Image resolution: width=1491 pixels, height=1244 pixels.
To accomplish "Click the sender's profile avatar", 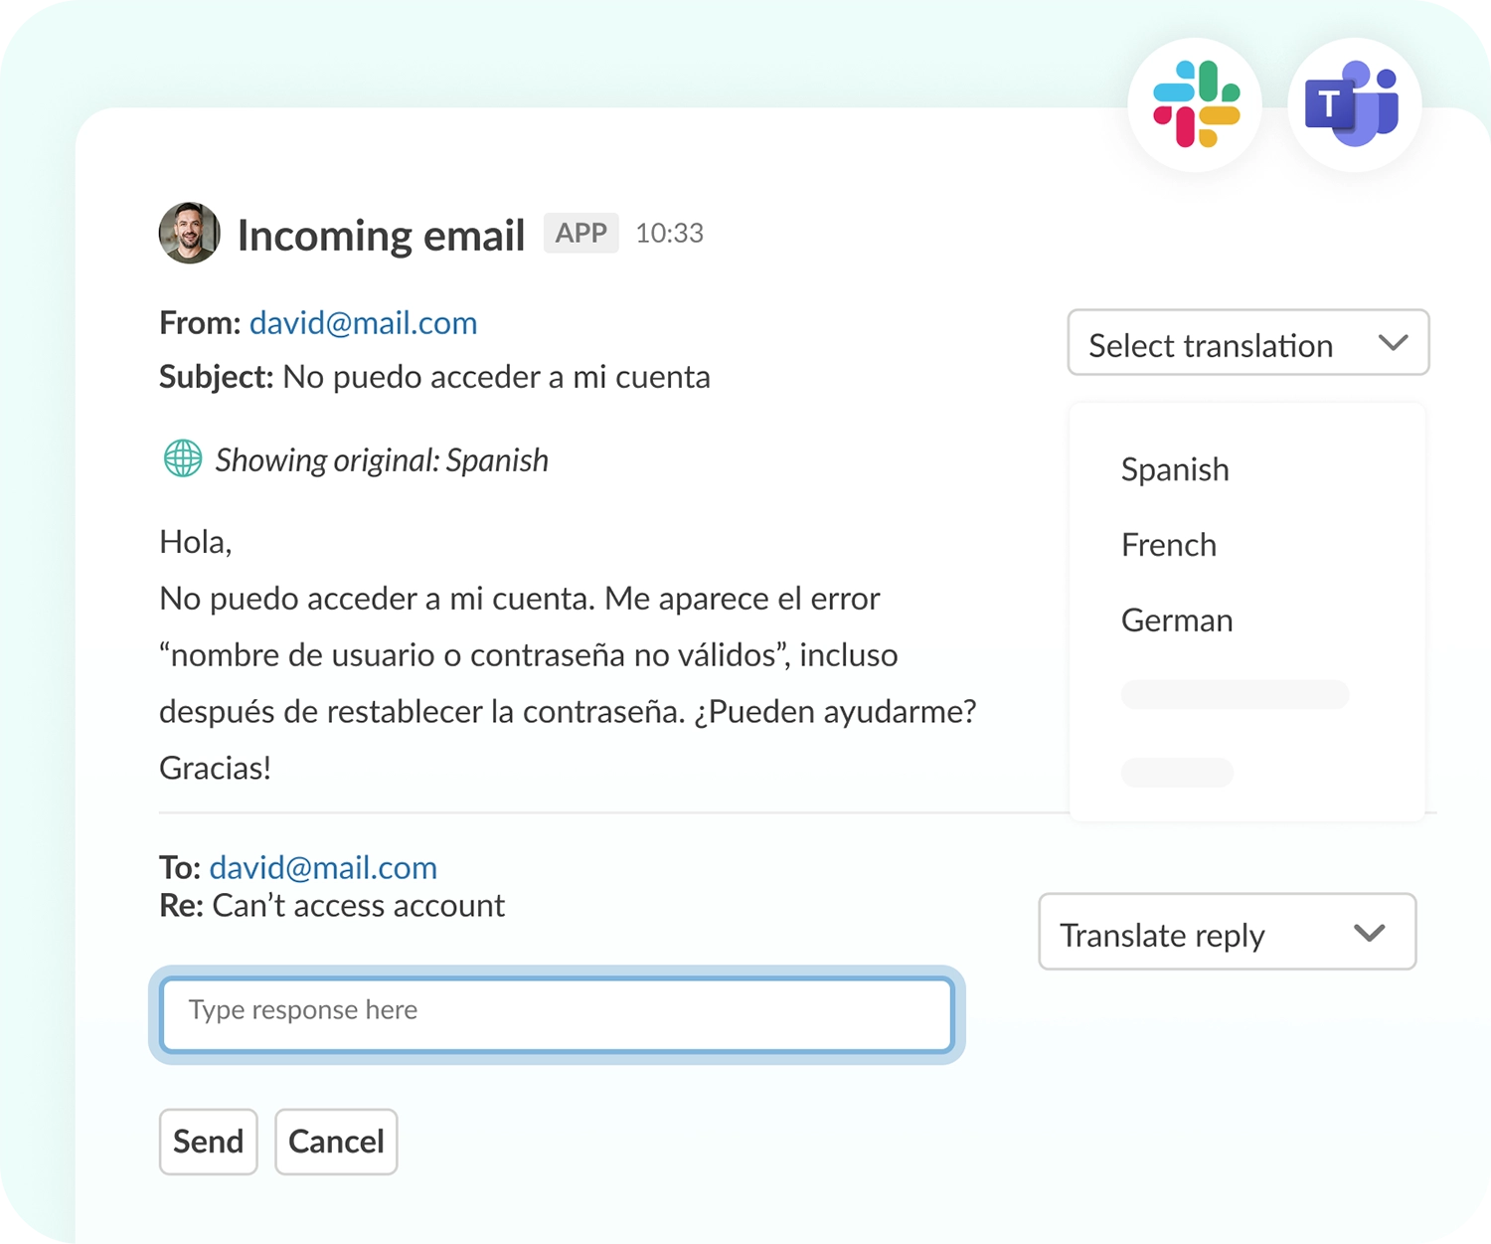I will click(189, 234).
